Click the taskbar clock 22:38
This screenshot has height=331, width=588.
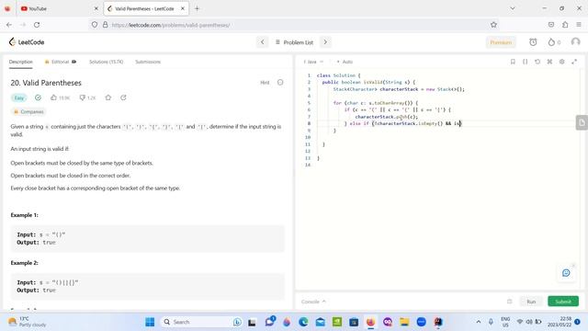pyautogui.click(x=560, y=322)
